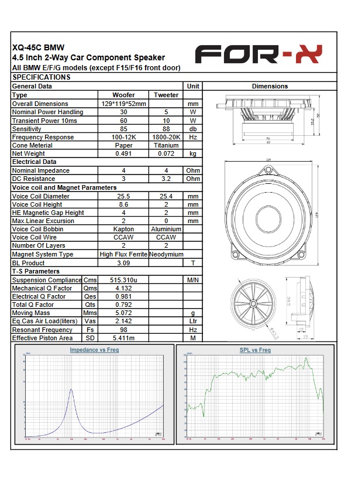Select woofer net weight "0.491"
The width and height of the screenshot is (348, 489).
[x=123, y=153]
